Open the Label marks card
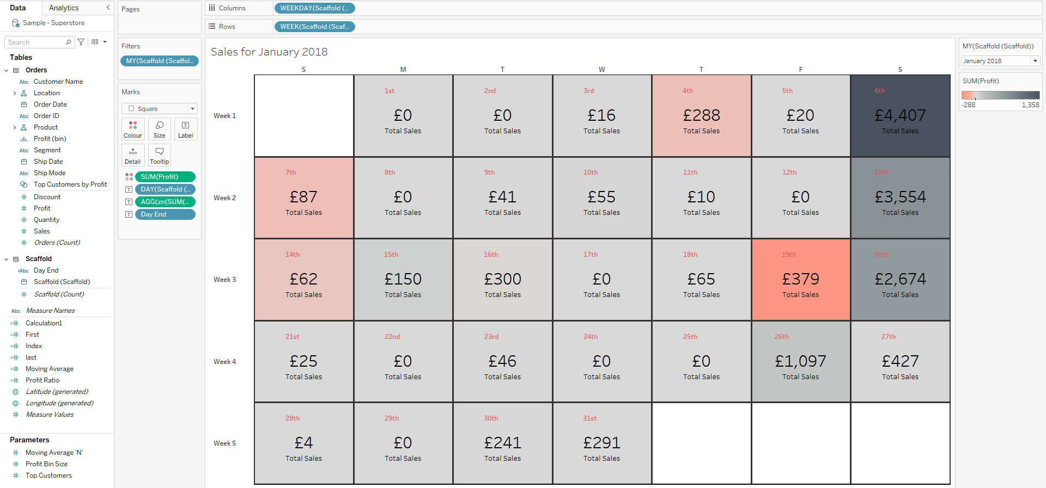1046x488 pixels. pyautogui.click(x=185, y=129)
